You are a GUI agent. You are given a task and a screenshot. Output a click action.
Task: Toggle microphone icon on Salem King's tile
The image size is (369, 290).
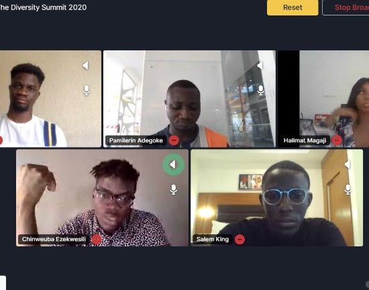click(348, 189)
